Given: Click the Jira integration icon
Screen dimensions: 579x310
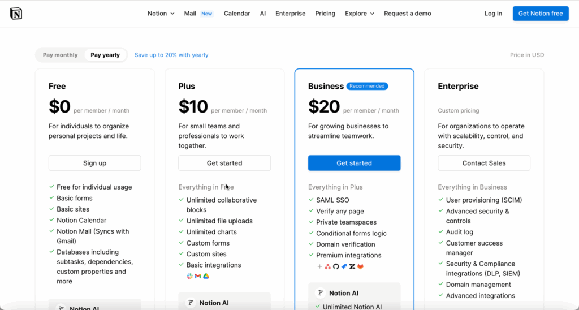Looking at the screenshot, I should pyautogui.click(x=344, y=266).
